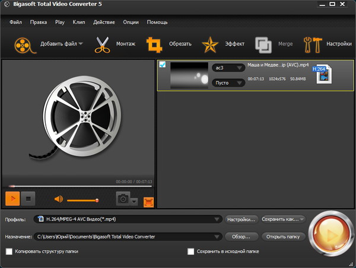
Task: Open the Клип menu
Action: click(x=78, y=22)
